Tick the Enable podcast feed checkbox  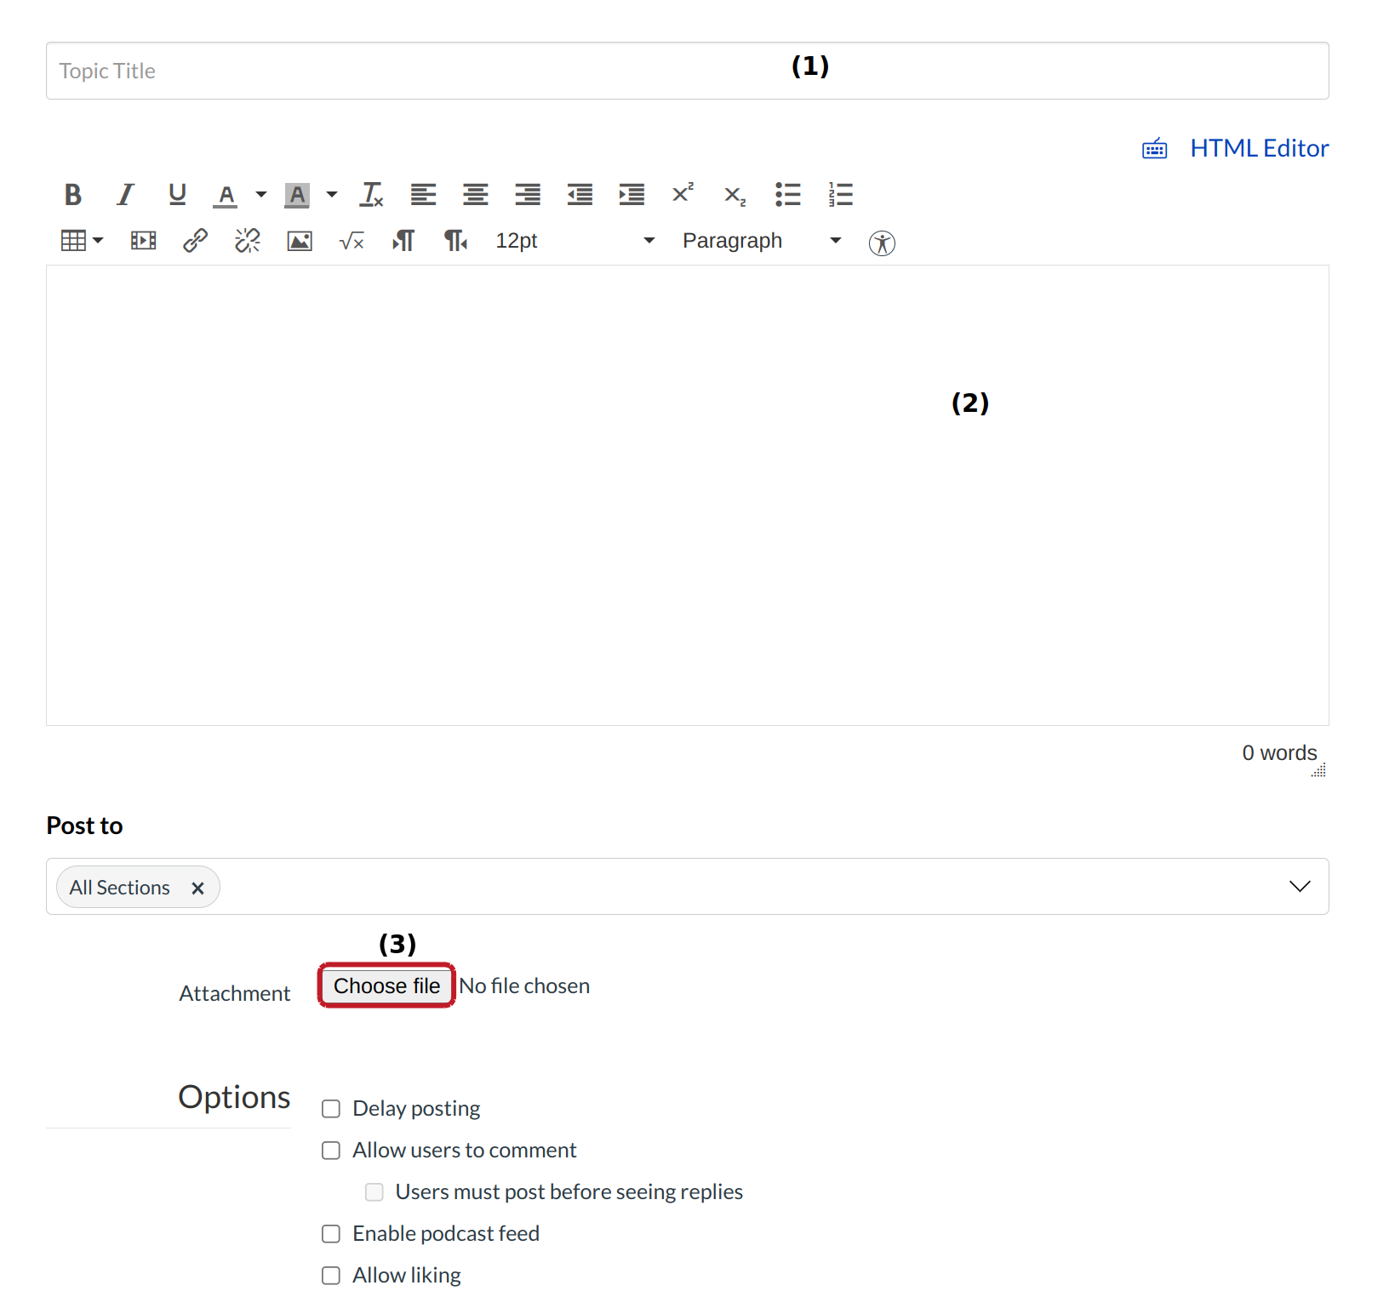pyautogui.click(x=331, y=1234)
